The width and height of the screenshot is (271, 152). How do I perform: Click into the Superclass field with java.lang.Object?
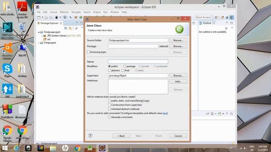(138, 76)
